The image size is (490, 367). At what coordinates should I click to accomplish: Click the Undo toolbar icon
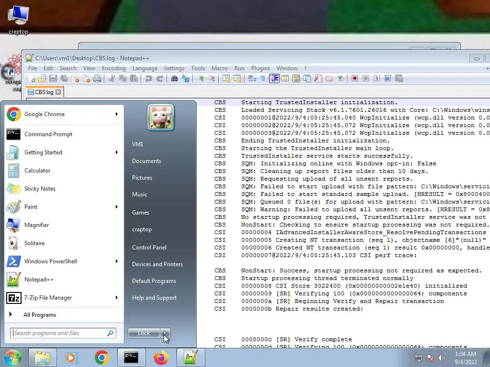[148, 79]
